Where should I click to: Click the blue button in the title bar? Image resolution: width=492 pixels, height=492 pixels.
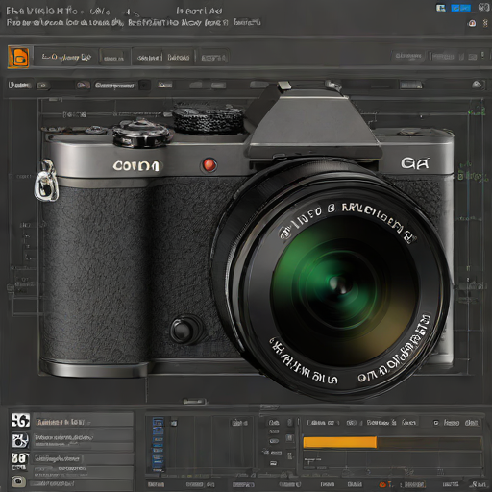(x=460, y=8)
